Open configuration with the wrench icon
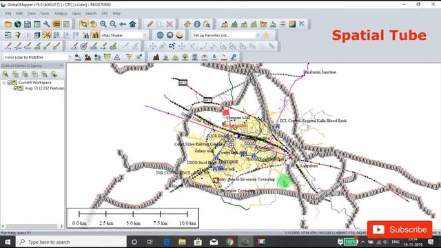 [46, 24]
